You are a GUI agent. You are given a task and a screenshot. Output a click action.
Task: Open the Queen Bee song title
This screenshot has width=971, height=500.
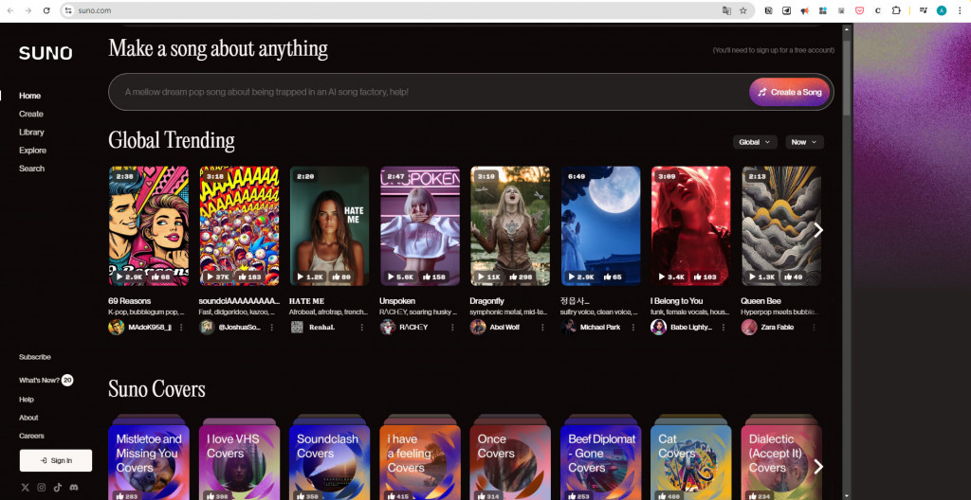760,301
